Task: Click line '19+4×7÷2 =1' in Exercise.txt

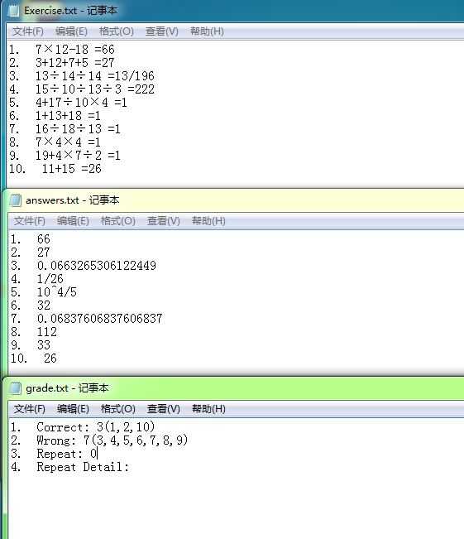Action: [x=79, y=156]
